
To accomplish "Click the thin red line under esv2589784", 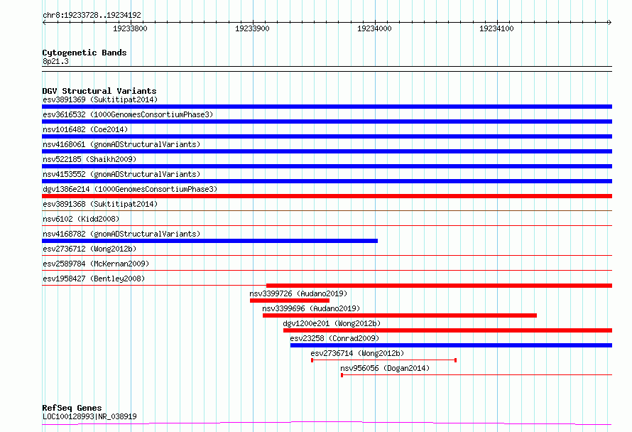I will click(327, 270).
